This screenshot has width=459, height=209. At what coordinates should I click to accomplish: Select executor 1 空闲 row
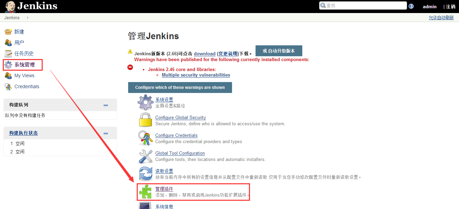[x=60, y=143]
